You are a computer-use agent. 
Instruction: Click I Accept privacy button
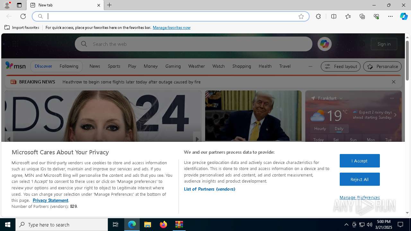(x=360, y=161)
